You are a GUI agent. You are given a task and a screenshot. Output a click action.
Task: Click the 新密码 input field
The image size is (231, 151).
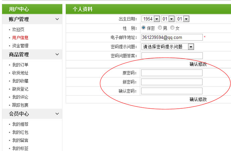point(172,82)
